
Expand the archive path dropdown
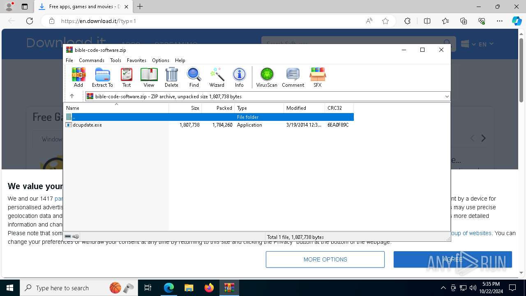coord(447,97)
